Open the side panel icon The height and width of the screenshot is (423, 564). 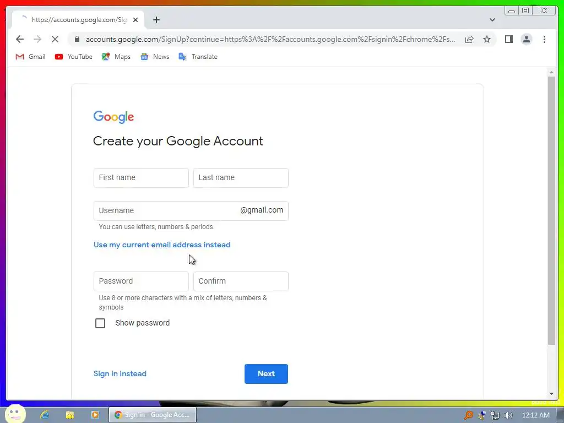tap(508, 39)
